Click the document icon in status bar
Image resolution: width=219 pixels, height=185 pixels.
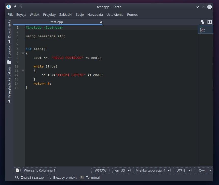(x=17, y=170)
